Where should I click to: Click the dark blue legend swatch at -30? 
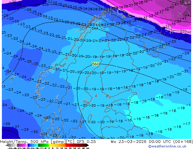[29, 145]
